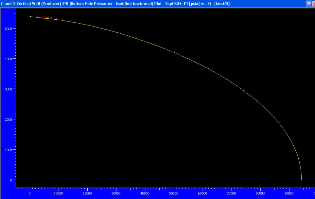The width and height of the screenshot is (315, 199).
Task: Click the 80000 label on the rate axis
Action: [260, 193]
